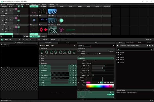Open Output Monitor settings gear
The height and width of the screenshot is (102, 154).
(x=37, y=45)
